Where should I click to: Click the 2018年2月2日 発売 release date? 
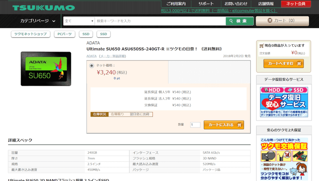click(237, 56)
